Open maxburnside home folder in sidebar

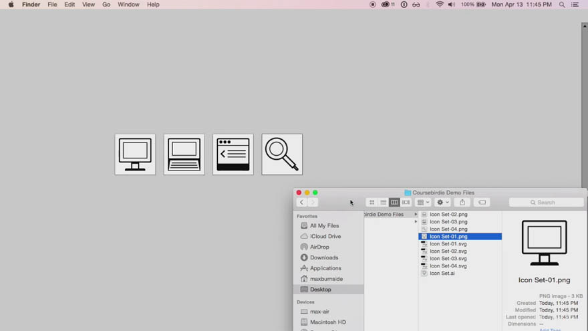[x=326, y=279]
